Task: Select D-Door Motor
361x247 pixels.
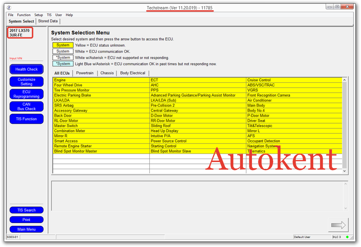Action: [198, 115]
